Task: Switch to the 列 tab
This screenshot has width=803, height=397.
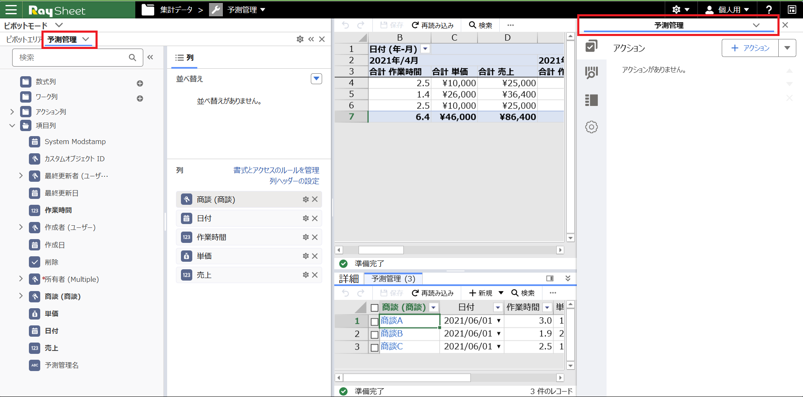Action: tap(185, 58)
